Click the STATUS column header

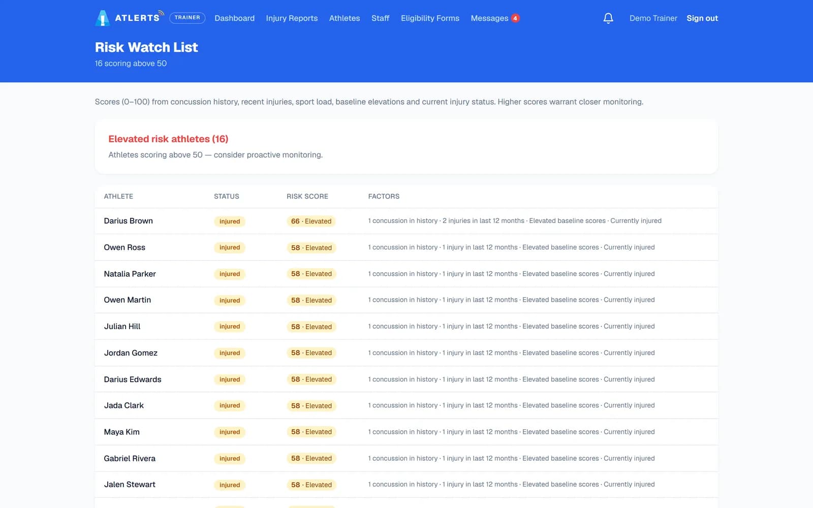[x=226, y=196]
